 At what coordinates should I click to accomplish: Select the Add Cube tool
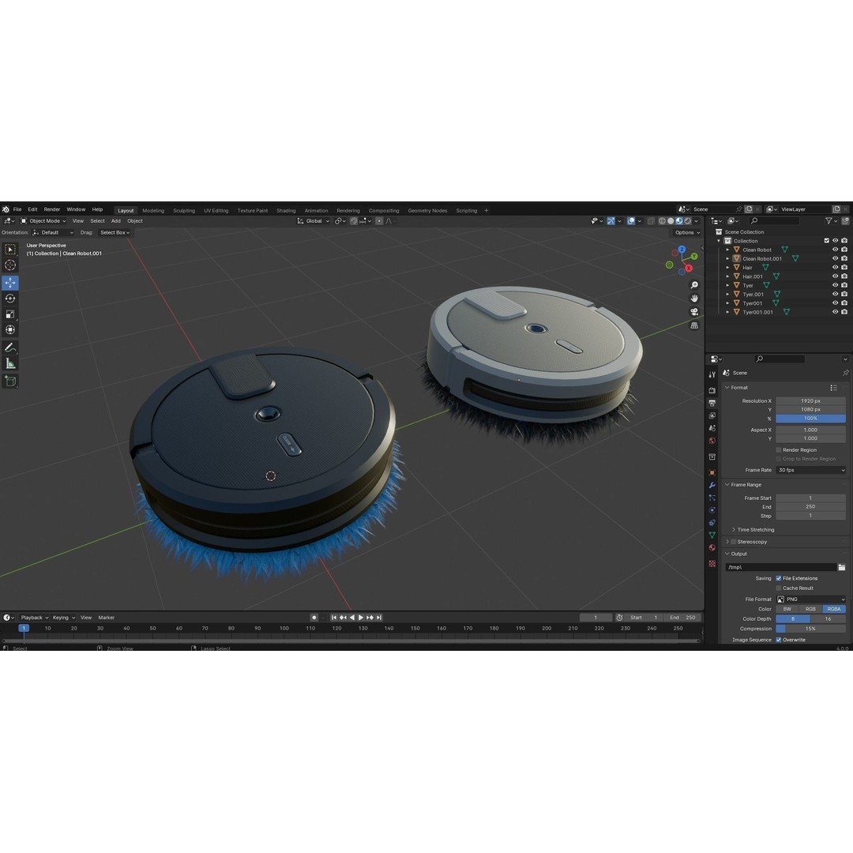pyautogui.click(x=11, y=381)
